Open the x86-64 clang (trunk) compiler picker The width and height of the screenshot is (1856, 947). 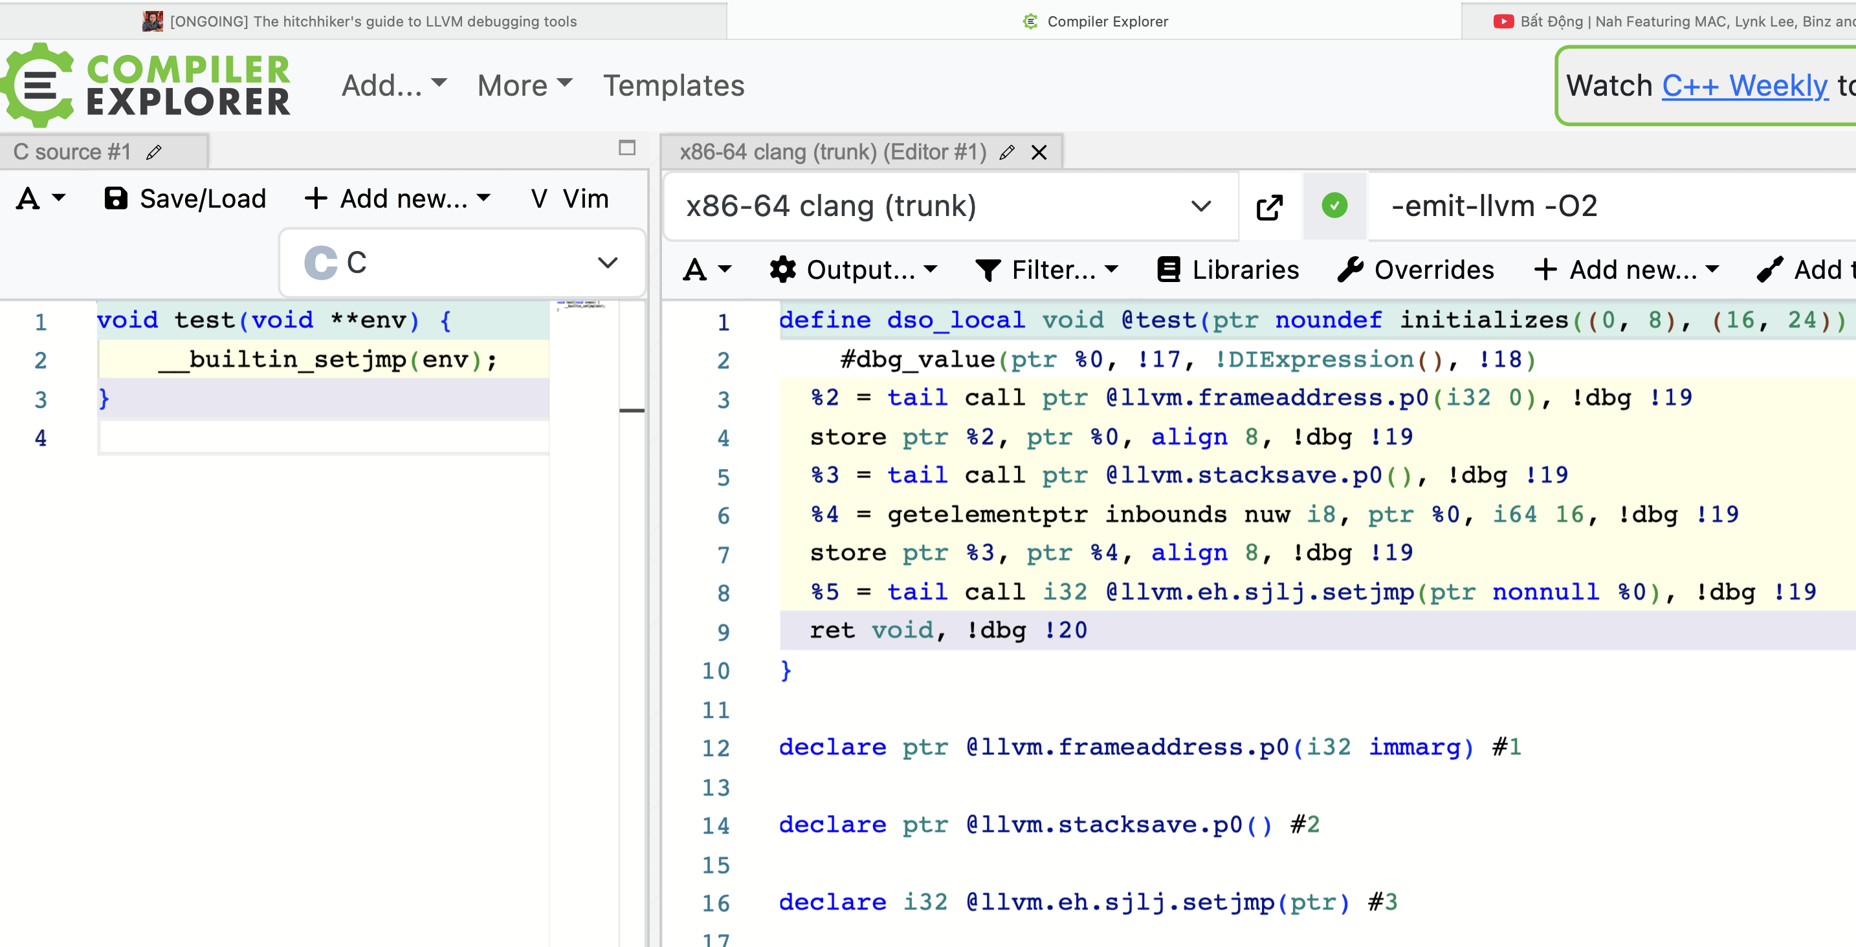(949, 206)
